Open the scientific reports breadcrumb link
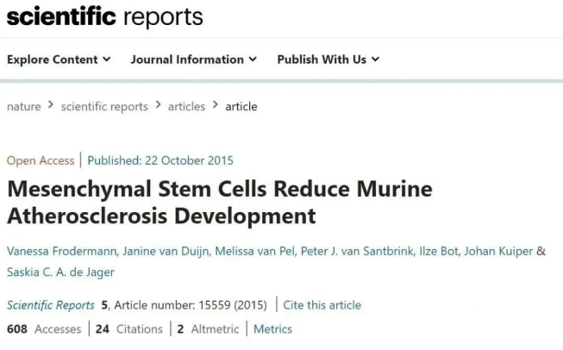 pos(105,107)
